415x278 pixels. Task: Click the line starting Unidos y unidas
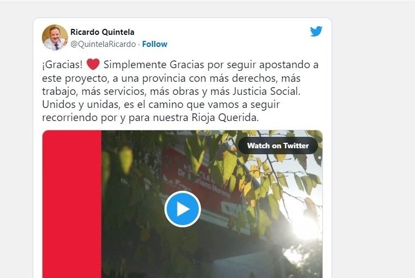(161, 105)
